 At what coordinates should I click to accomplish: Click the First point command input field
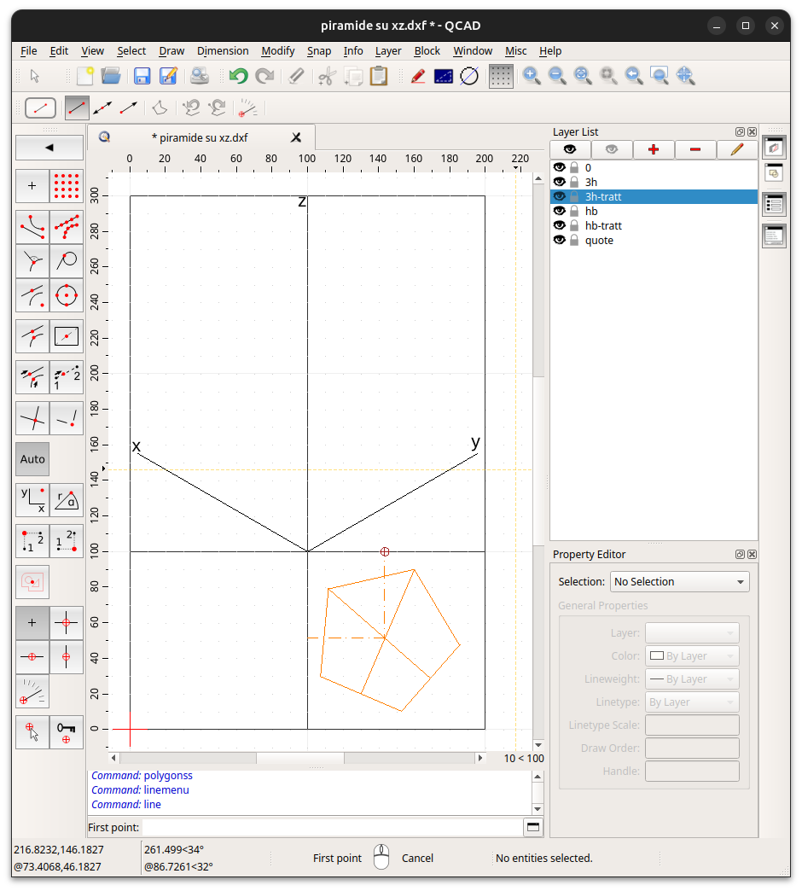(x=331, y=827)
